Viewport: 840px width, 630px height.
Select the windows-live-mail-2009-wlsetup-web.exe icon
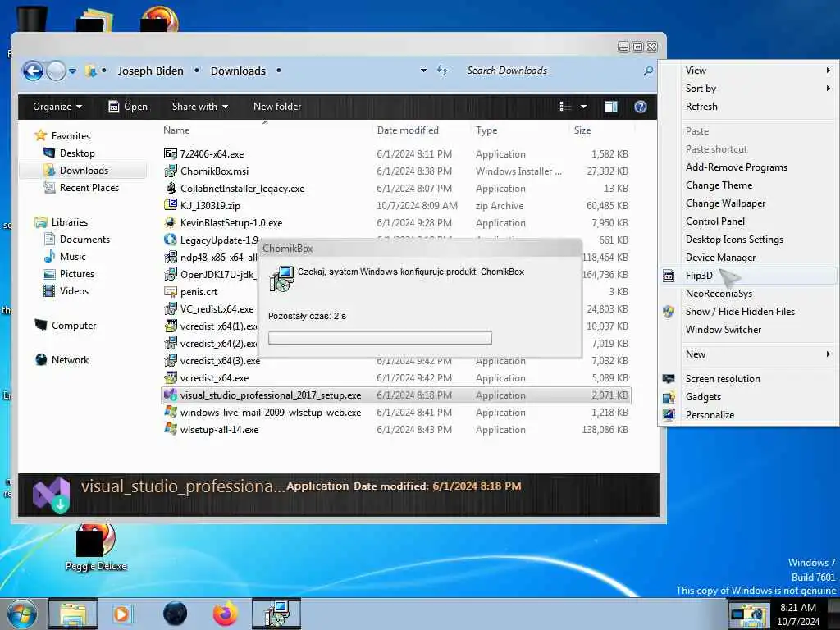click(170, 412)
